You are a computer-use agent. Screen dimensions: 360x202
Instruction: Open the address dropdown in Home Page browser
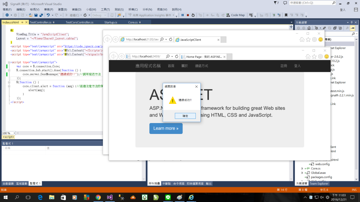coord(172,56)
